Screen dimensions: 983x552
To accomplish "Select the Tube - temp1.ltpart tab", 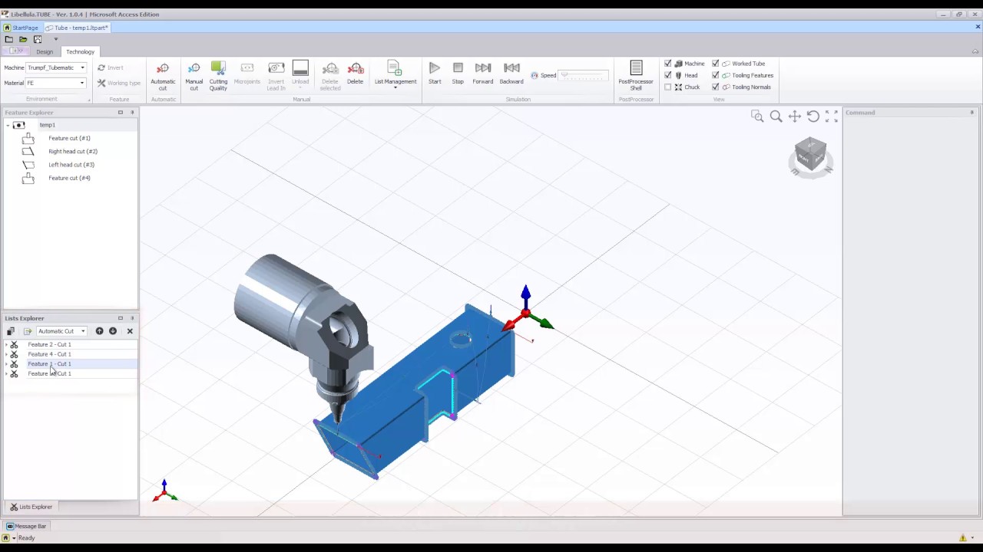I will coord(77,28).
